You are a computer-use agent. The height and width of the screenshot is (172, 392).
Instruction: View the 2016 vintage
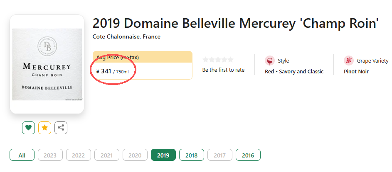[248, 155]
